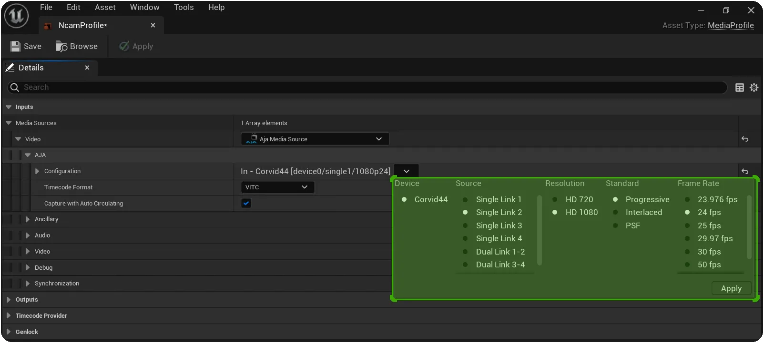Screen dimensions: 764x343
Task: Close the Details panel tab
Action: pos(87,68)
